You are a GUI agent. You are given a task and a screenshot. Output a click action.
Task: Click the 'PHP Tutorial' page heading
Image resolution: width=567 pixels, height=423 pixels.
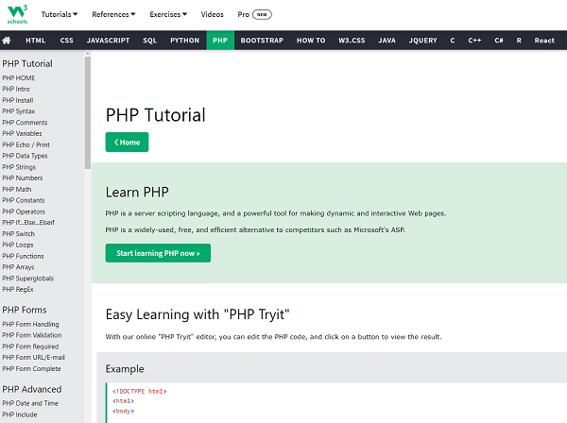(x=156, y=115)
